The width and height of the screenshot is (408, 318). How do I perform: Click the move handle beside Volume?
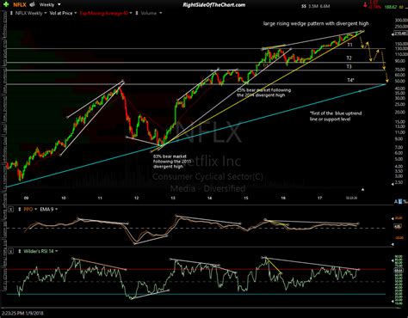click(137, 13)
